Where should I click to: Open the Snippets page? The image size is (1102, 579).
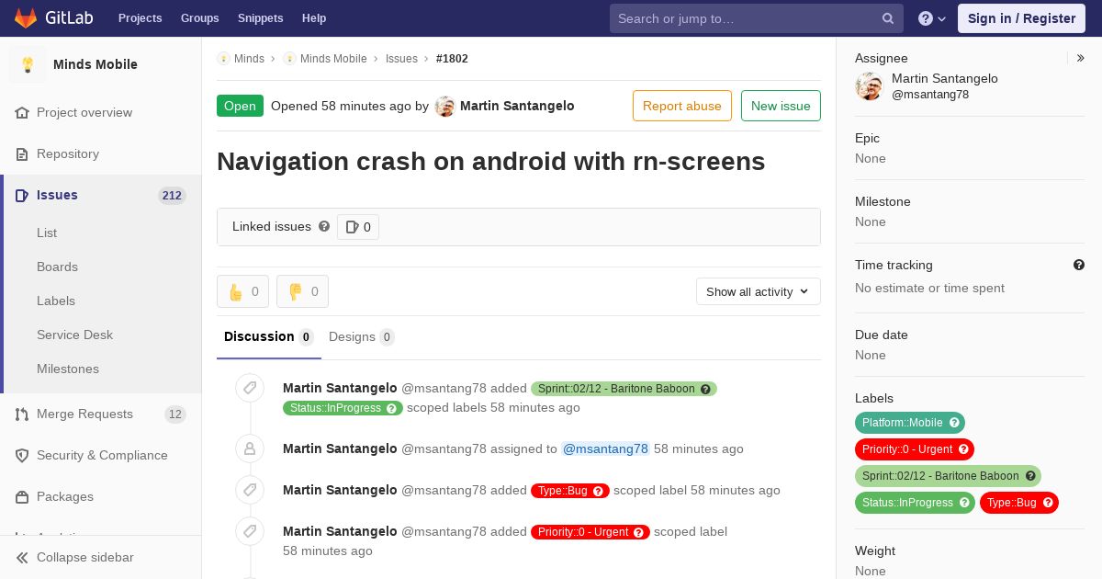tap(261, 18)
